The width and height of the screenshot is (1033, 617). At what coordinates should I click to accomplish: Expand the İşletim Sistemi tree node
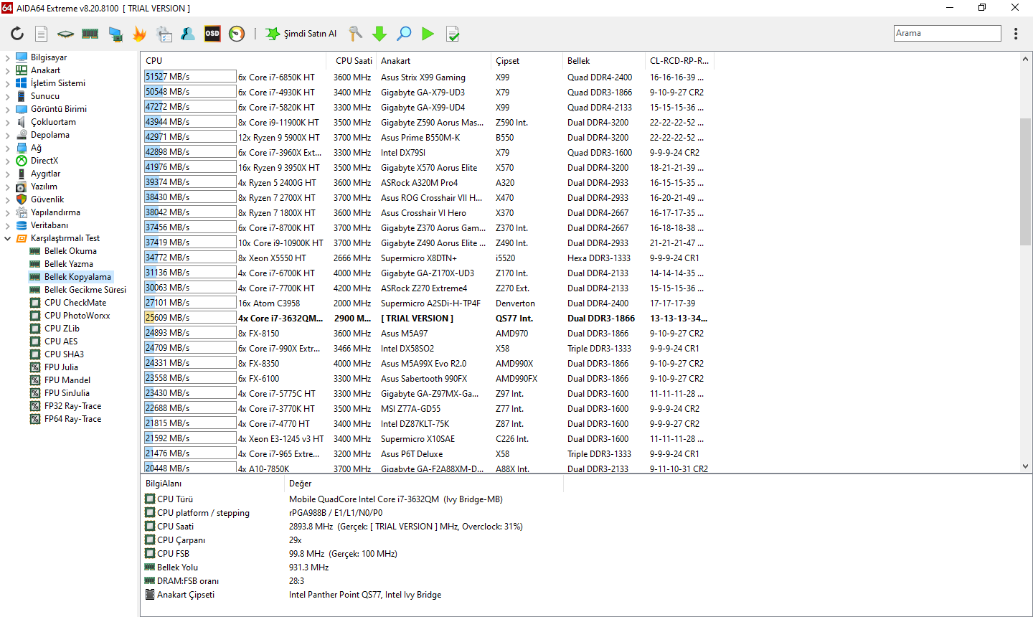coord(7,83)
